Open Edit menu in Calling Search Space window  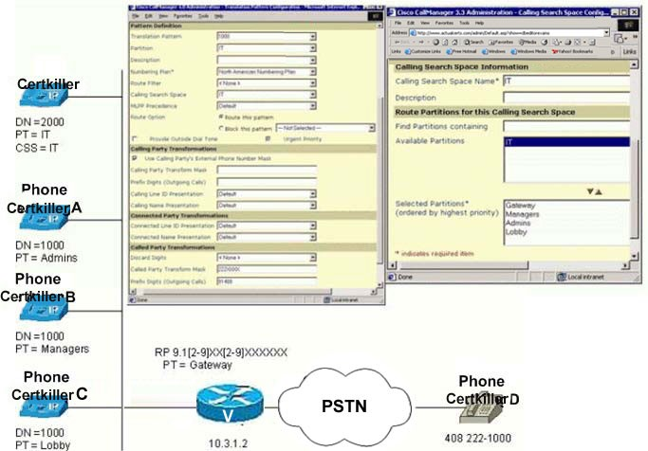pyautogui.click(x=411, y=23)
